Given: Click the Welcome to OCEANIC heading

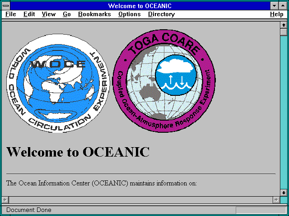Looking at the screenshot, I should point(78,152).
